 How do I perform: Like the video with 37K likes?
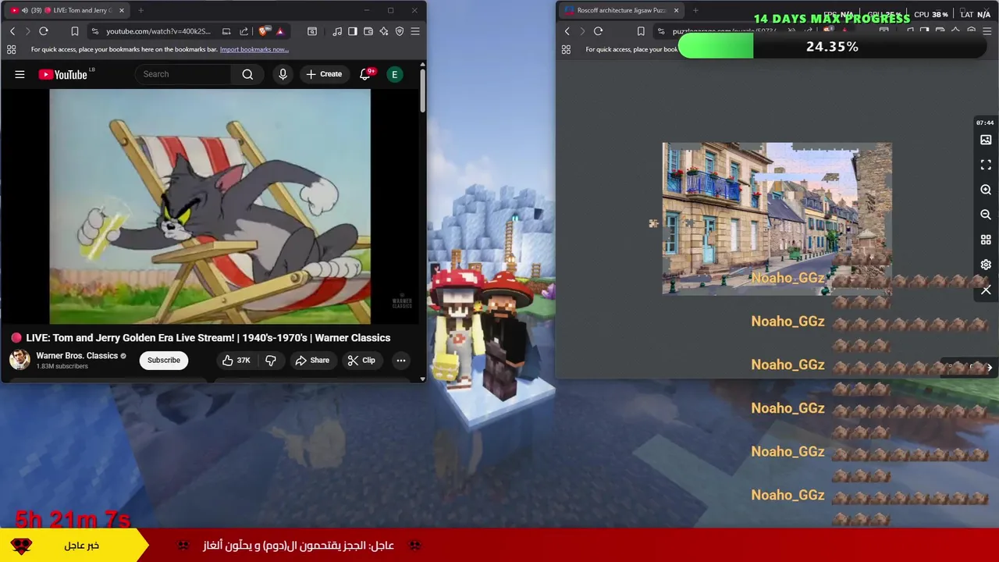click(236, 360)
